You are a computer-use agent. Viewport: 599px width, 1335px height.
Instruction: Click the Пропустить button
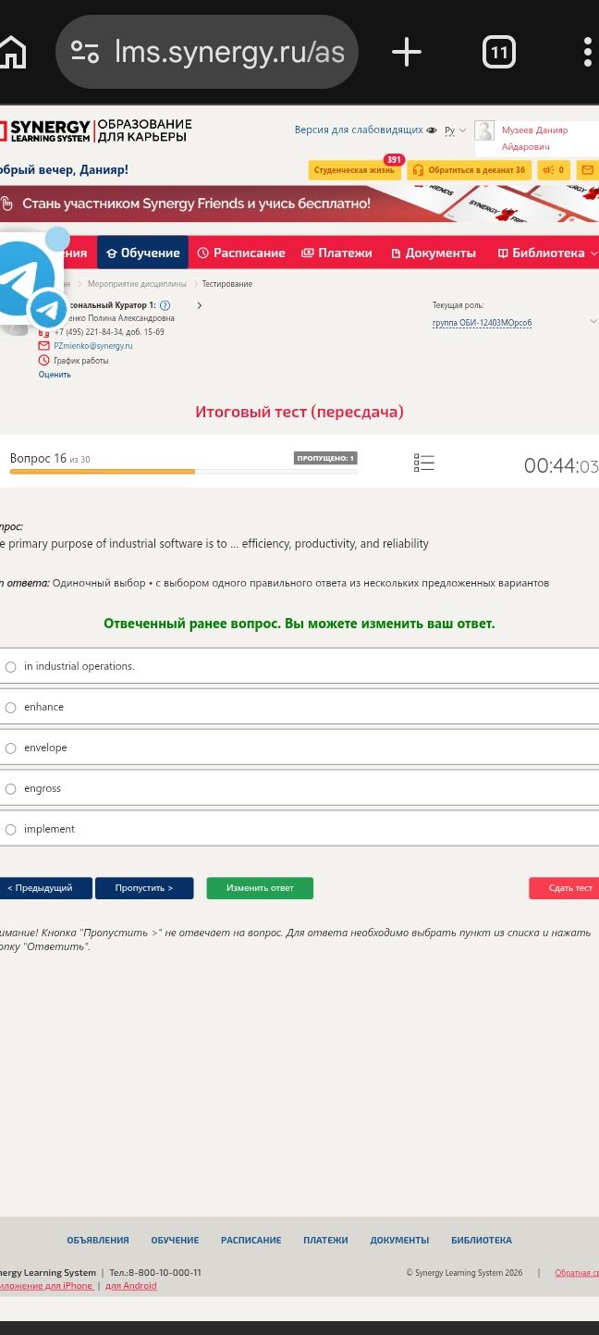[x=144, y=888]
